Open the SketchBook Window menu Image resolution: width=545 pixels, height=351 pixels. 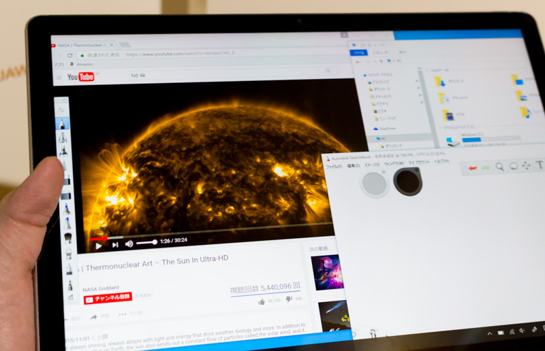[x=394, y=164]
